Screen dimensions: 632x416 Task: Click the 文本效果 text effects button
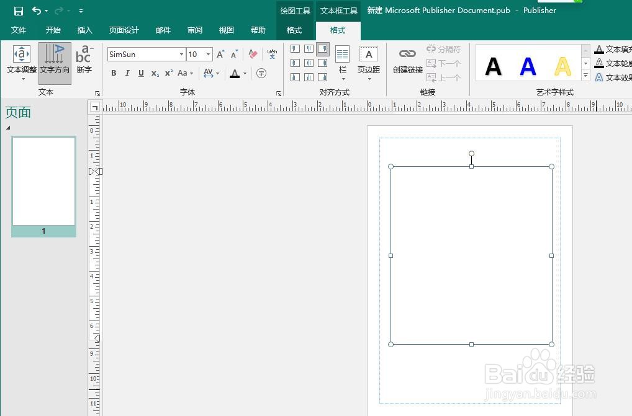click(x=613, y=77)
